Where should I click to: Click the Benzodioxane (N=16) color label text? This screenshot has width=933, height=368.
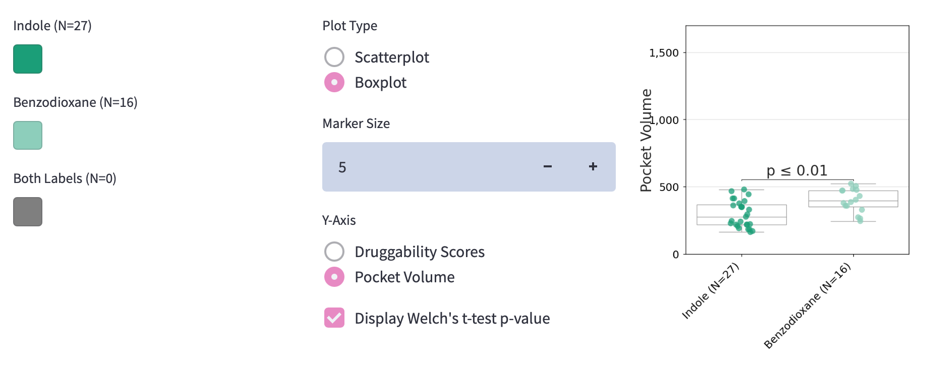75,102
